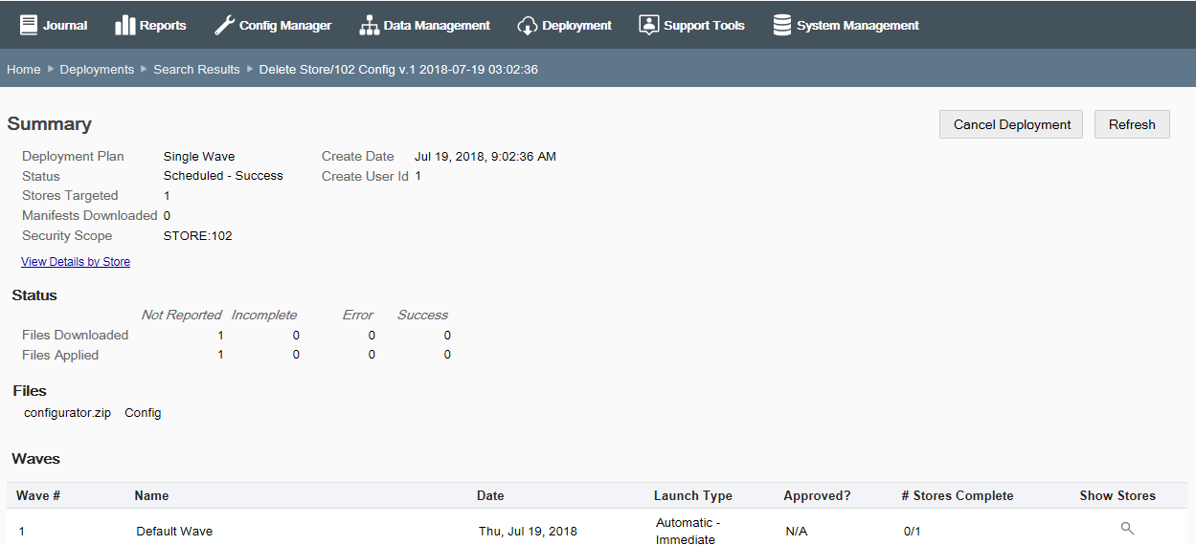Image resolution: width=1196 pixels, height=545 pixels.
Task: Click the Error column heading in Status
Action: tap(358, 315)
